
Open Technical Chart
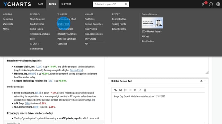coord(65,29)
